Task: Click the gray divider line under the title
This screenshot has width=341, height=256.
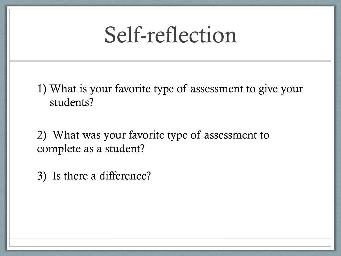Action: coord(170,61)
